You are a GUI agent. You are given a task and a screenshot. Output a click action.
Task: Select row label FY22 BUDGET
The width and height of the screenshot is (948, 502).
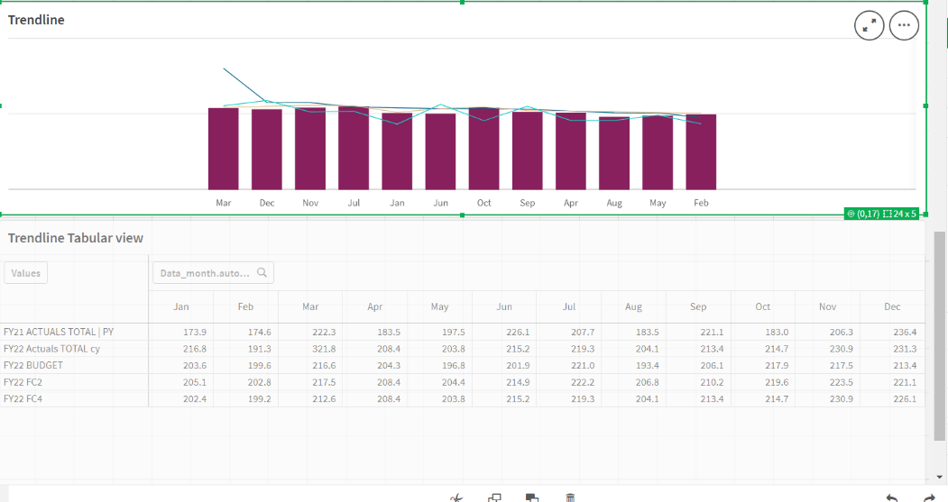click(x=33, y=365)
